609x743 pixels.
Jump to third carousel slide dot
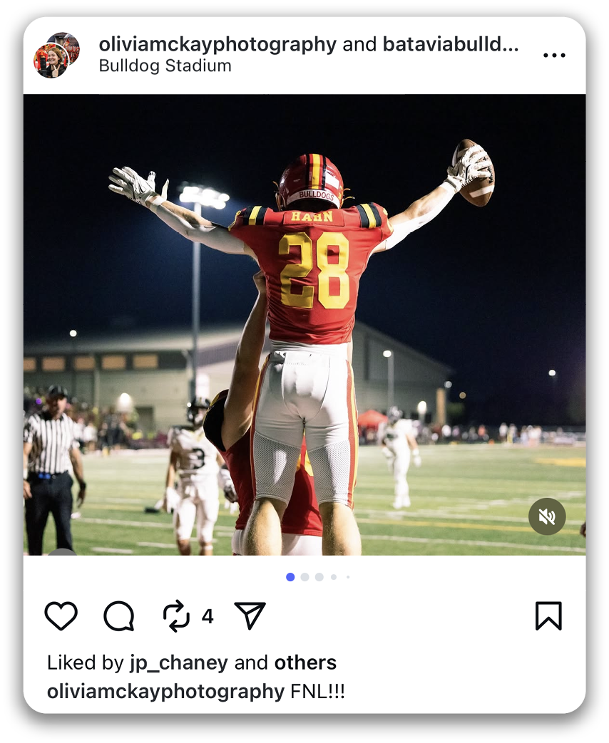click(x=319, y=577)
